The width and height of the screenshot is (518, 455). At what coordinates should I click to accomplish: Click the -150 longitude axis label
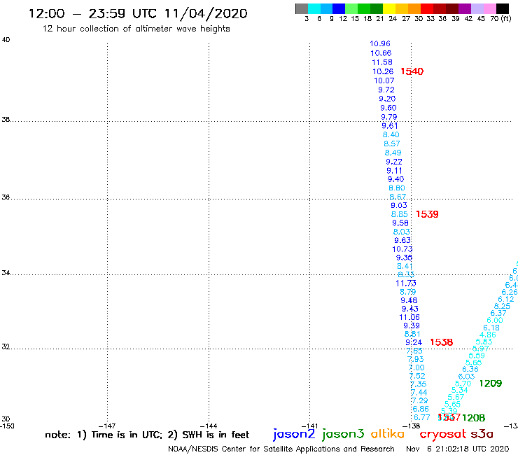7,426
